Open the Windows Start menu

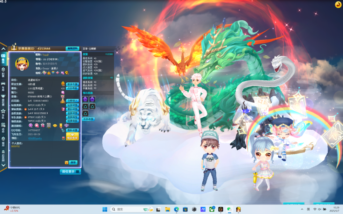(105, 209)
